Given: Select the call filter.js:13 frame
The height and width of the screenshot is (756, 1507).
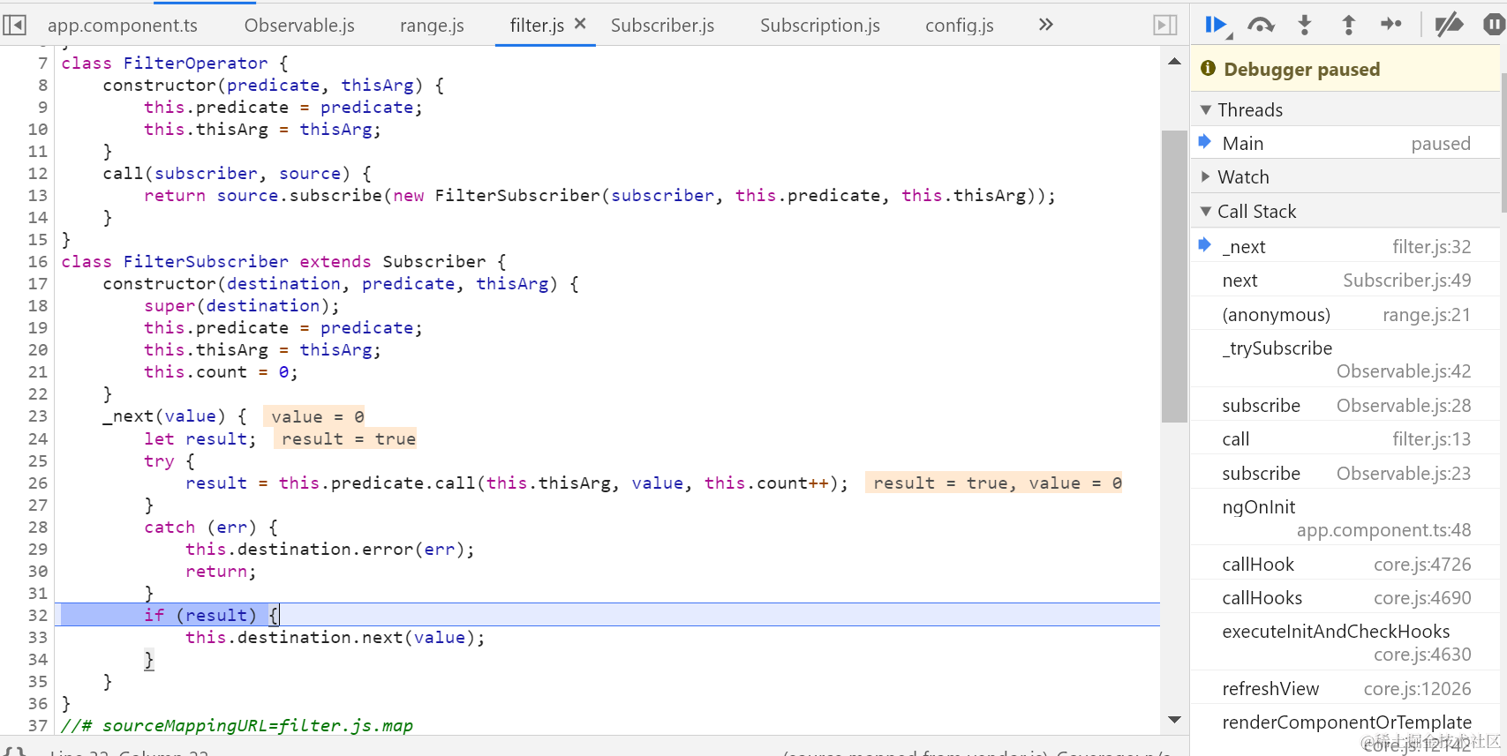Looking at the screenshot, I should [1345, 438].
